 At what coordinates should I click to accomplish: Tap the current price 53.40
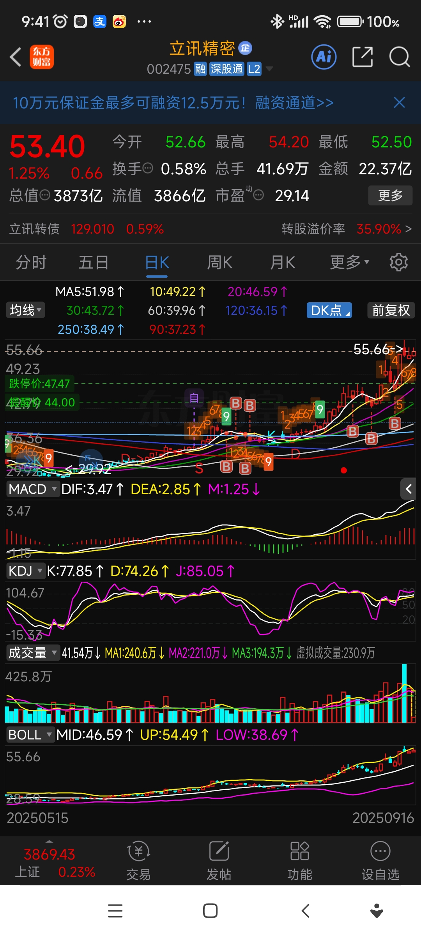tap(47, 147)
